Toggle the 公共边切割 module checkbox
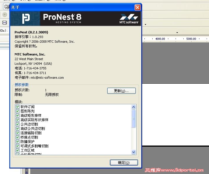The height and width of the screenshot is (174, 209). click(x=17, y=124)
